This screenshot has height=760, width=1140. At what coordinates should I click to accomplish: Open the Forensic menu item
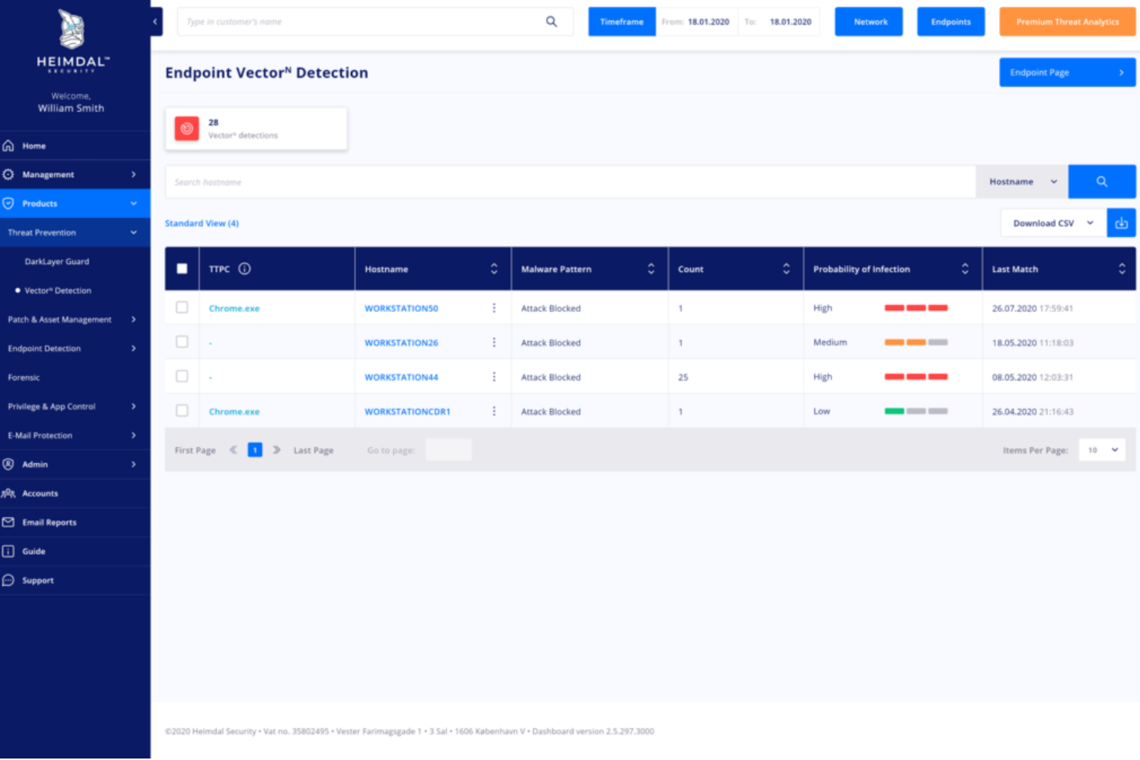(x=24, y=377)
